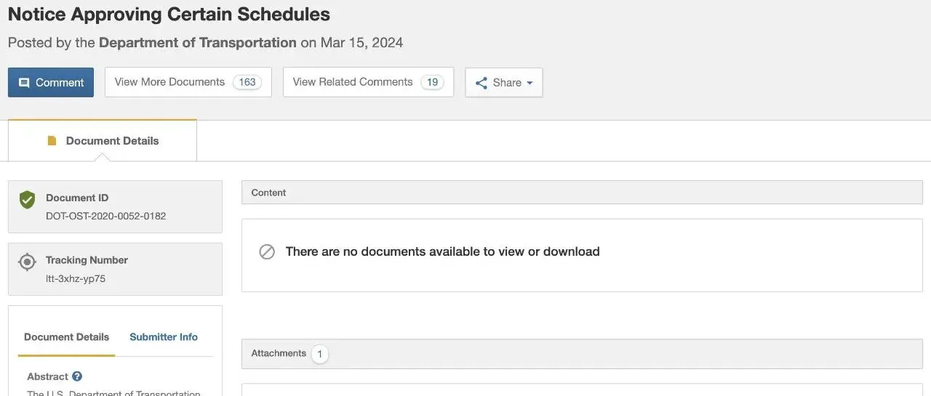Select the top Document Details tab
This screenshot has height=396, width=931.
click(x=103, y=141)
